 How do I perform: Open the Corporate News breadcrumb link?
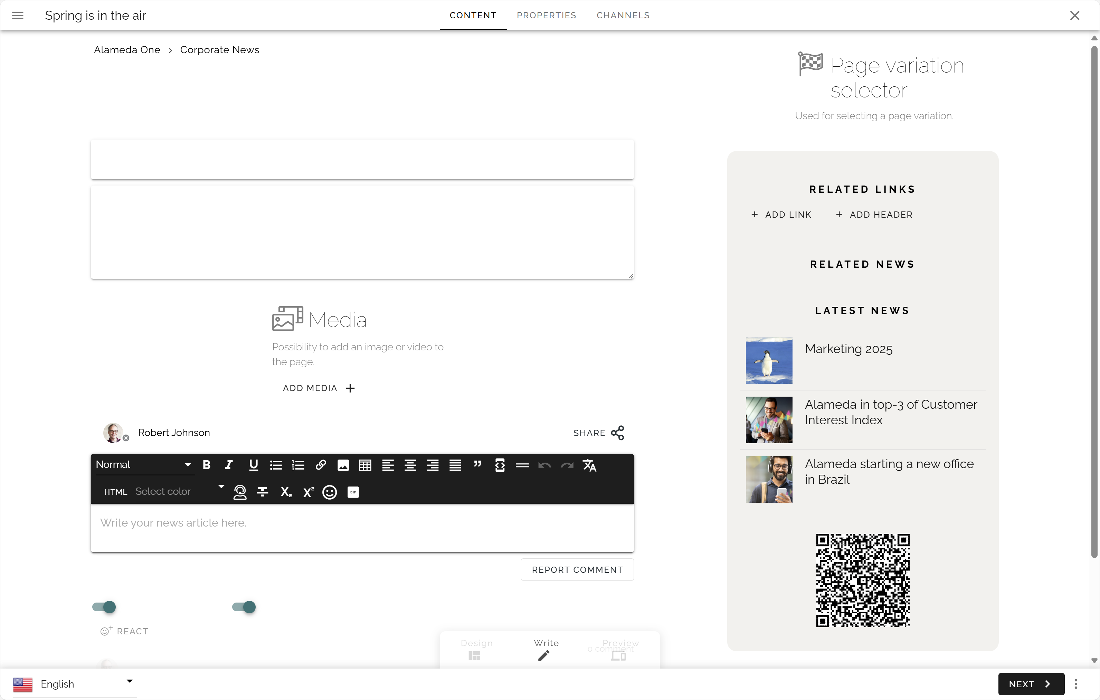[219, 50]
